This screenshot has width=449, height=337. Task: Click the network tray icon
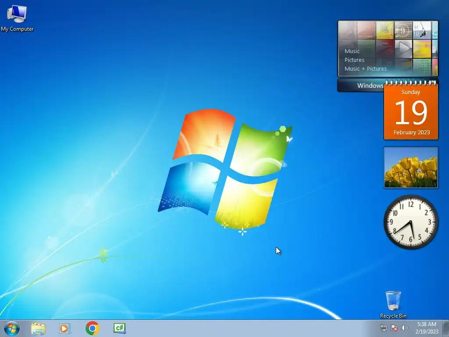tap(383, 328)
